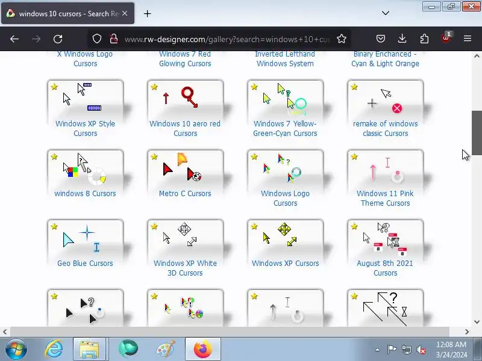The height and width of the screenshot is (361, 482).
Task: Open the Geo Blue Cursors link
Action: (x=85, y=263)
